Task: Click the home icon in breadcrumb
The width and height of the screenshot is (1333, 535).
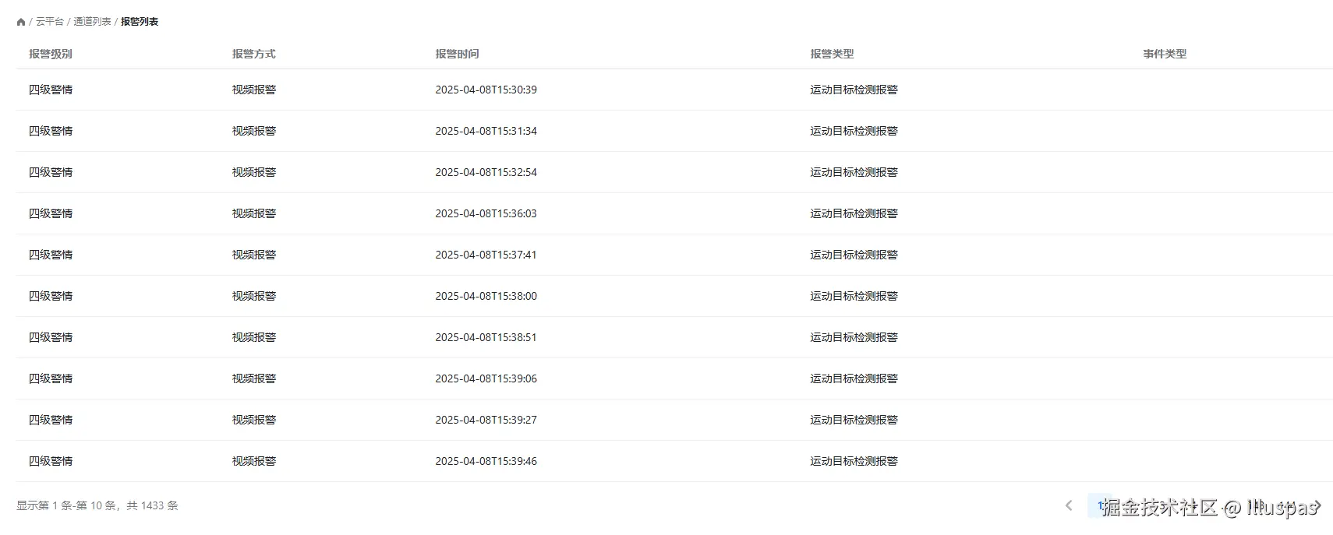Action: (21, 22)
